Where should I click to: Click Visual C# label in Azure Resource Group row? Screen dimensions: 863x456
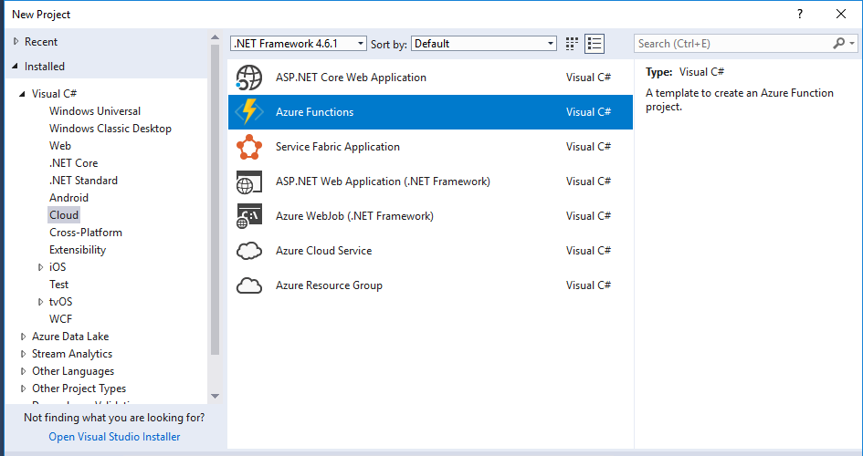(588, 285)
